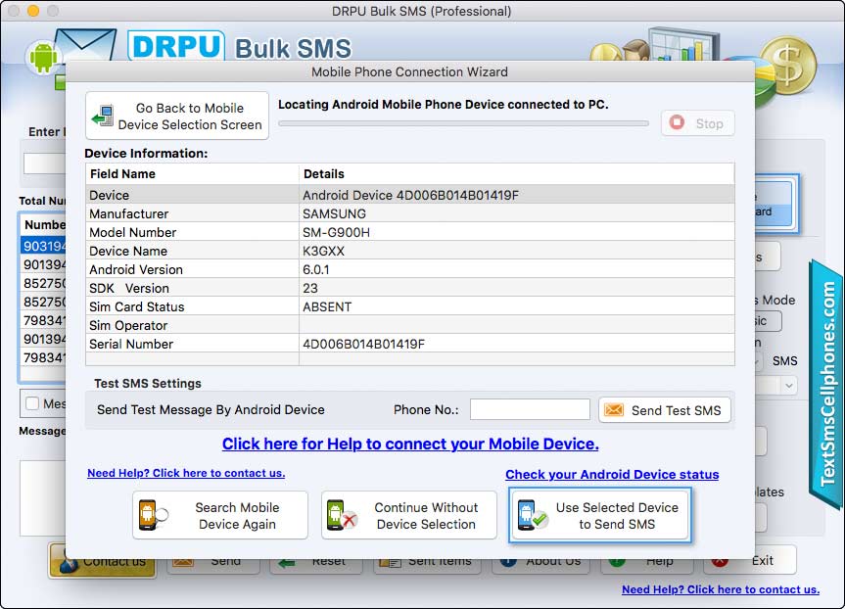The height and width of the screenshot is (609, 845).
Task: Click the red Exit icon in the main window
Action: tap(720, 562)
